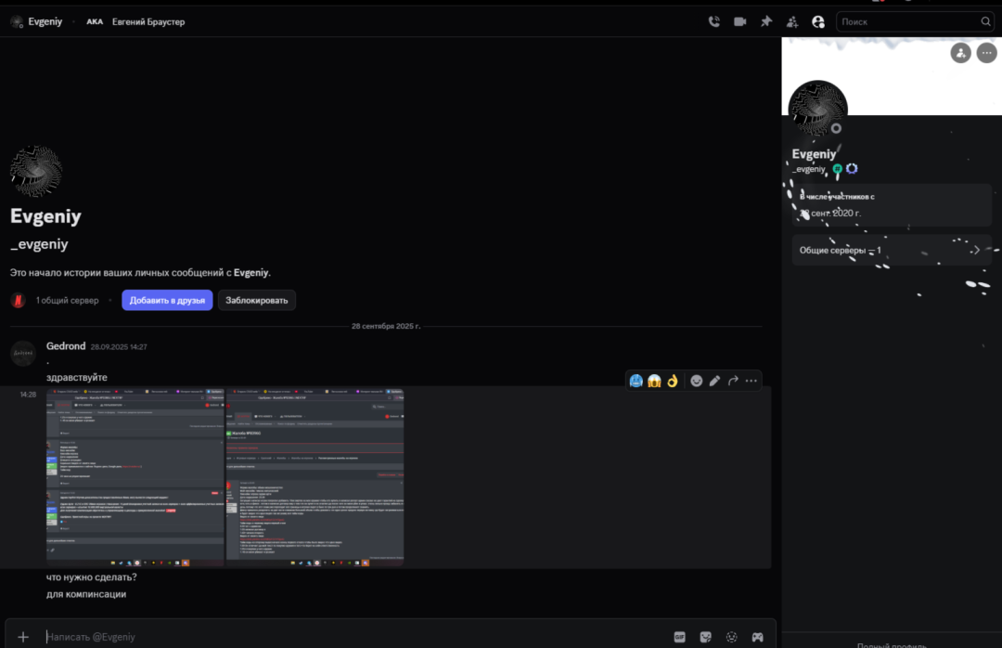
Task: Start a voice call with Evgeniy
Action: click(x=713, y=21)
